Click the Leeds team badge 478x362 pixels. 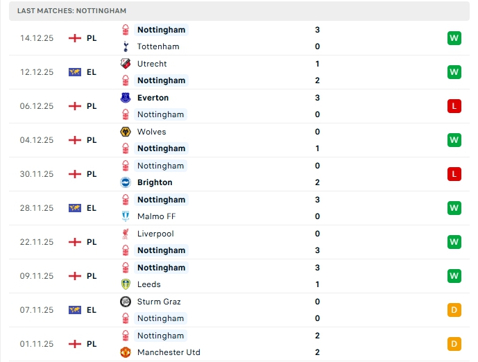tap(126, 284)
